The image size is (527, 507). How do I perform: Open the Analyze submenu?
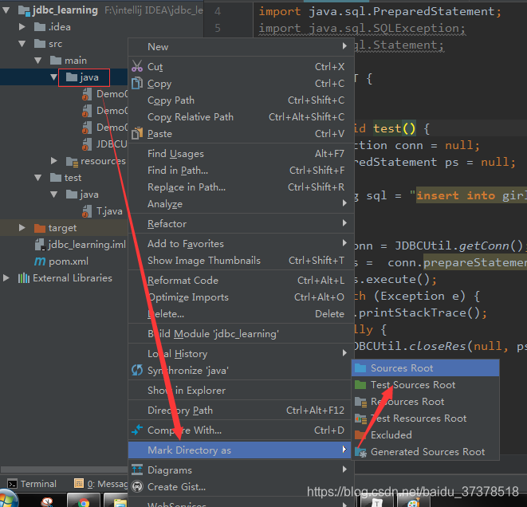241,203
